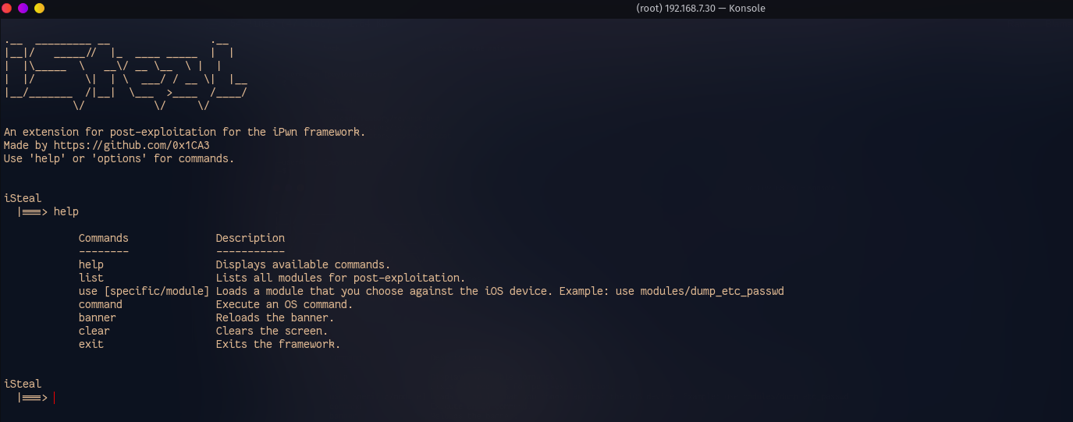Viewport: 1073px width, 422px height.
Task: Click the lower 'iSteal' prompt label
Action: [23, 384]
